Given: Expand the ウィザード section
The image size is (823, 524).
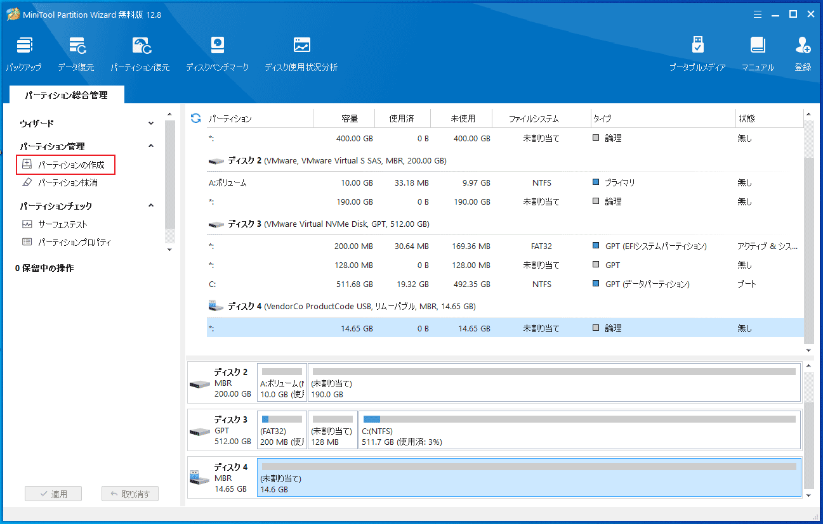Looking at the screenshot, I should [151, 124].
